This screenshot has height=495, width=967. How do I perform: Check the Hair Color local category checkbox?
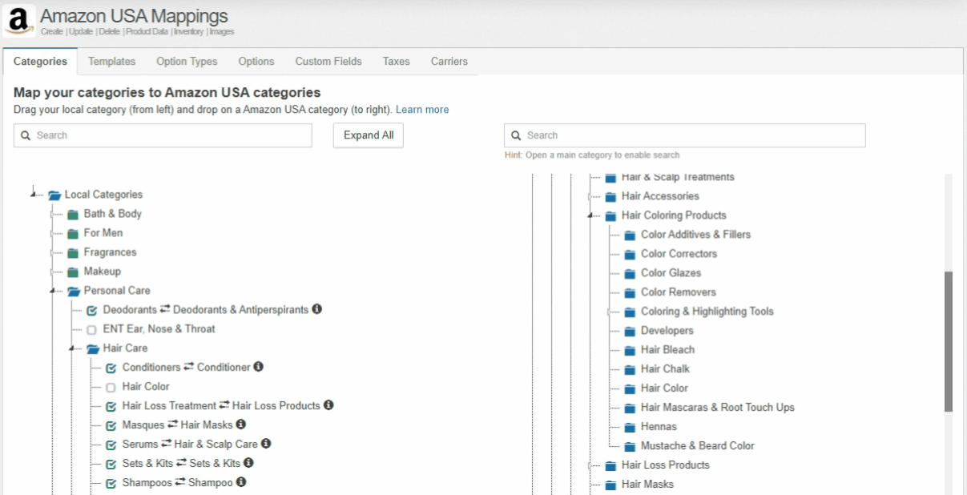coord(111,387)
